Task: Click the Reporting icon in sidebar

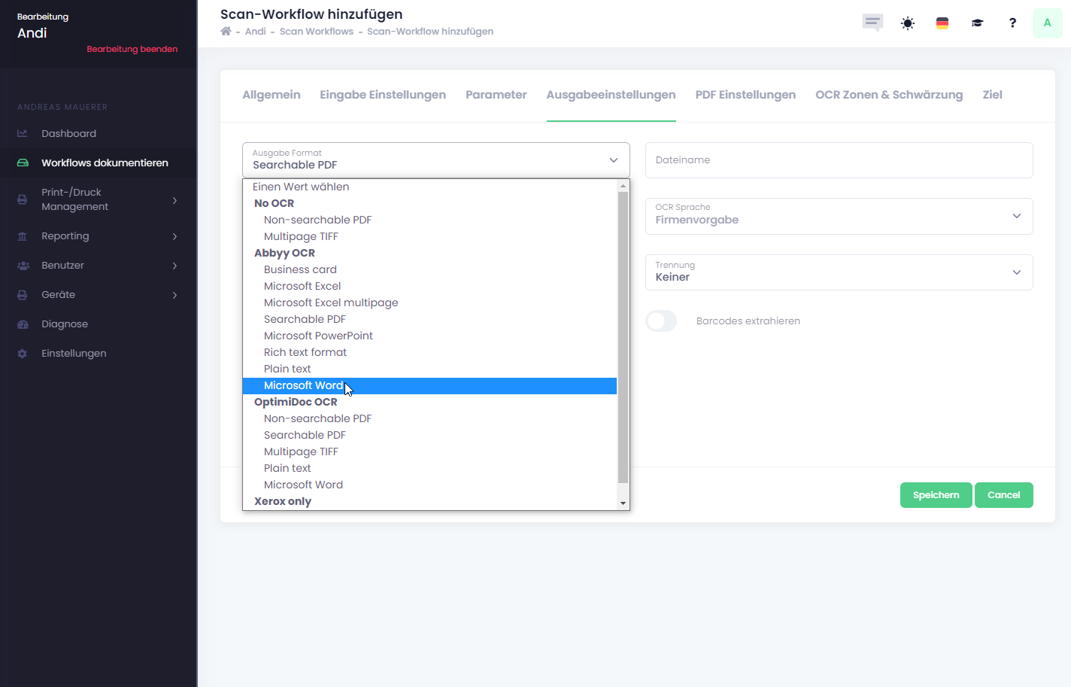Action: coord(23,236)
